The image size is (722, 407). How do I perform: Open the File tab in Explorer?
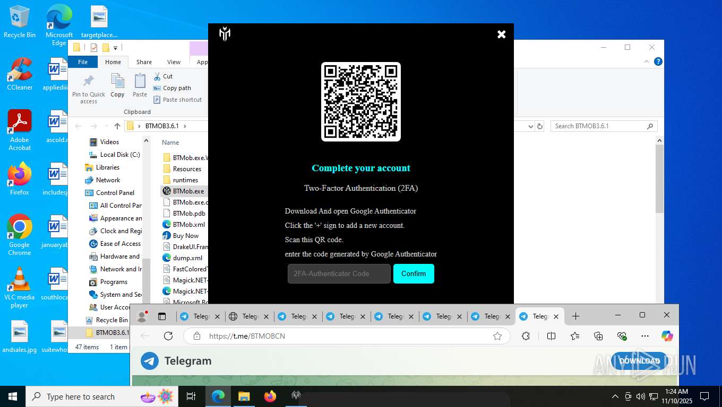(83, 62)
